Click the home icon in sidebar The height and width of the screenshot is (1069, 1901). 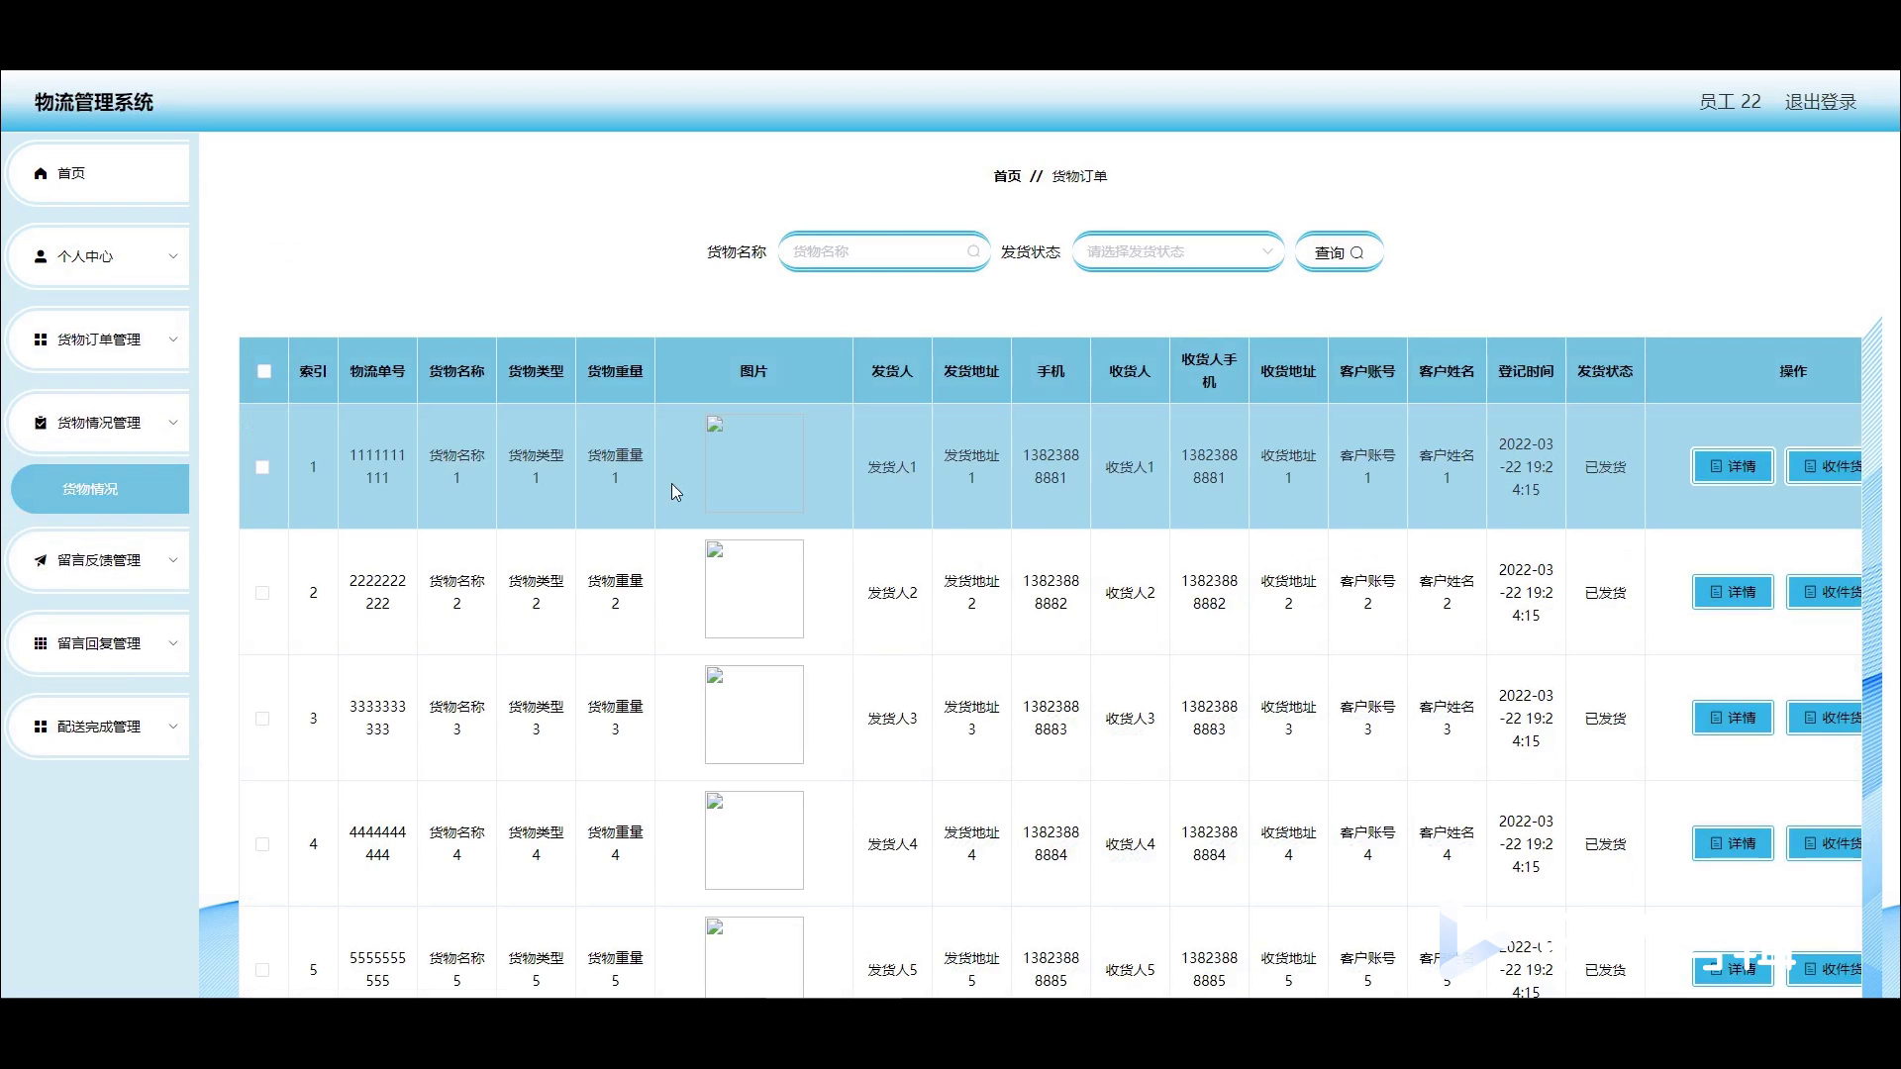(x=41, y=173)
